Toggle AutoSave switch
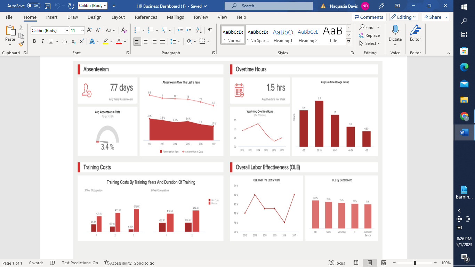The width and height of the screenshot is (475, 267). click(34, 6)
